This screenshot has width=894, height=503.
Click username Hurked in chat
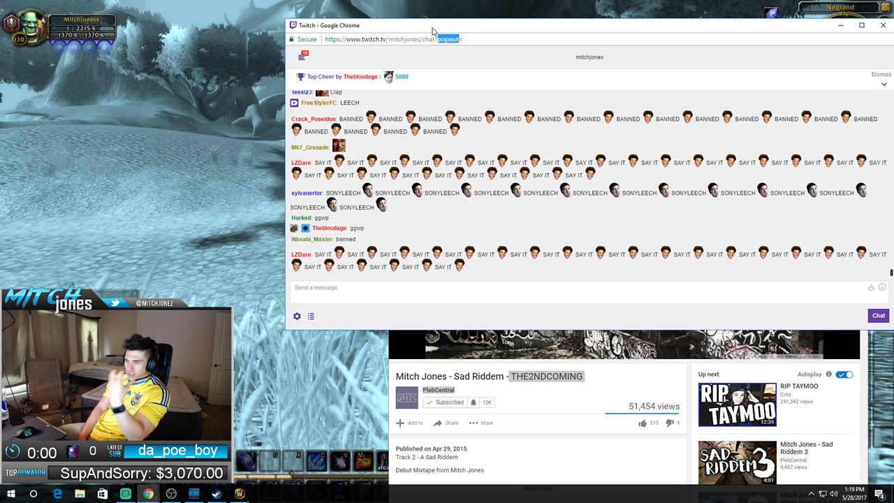(301, 218)
